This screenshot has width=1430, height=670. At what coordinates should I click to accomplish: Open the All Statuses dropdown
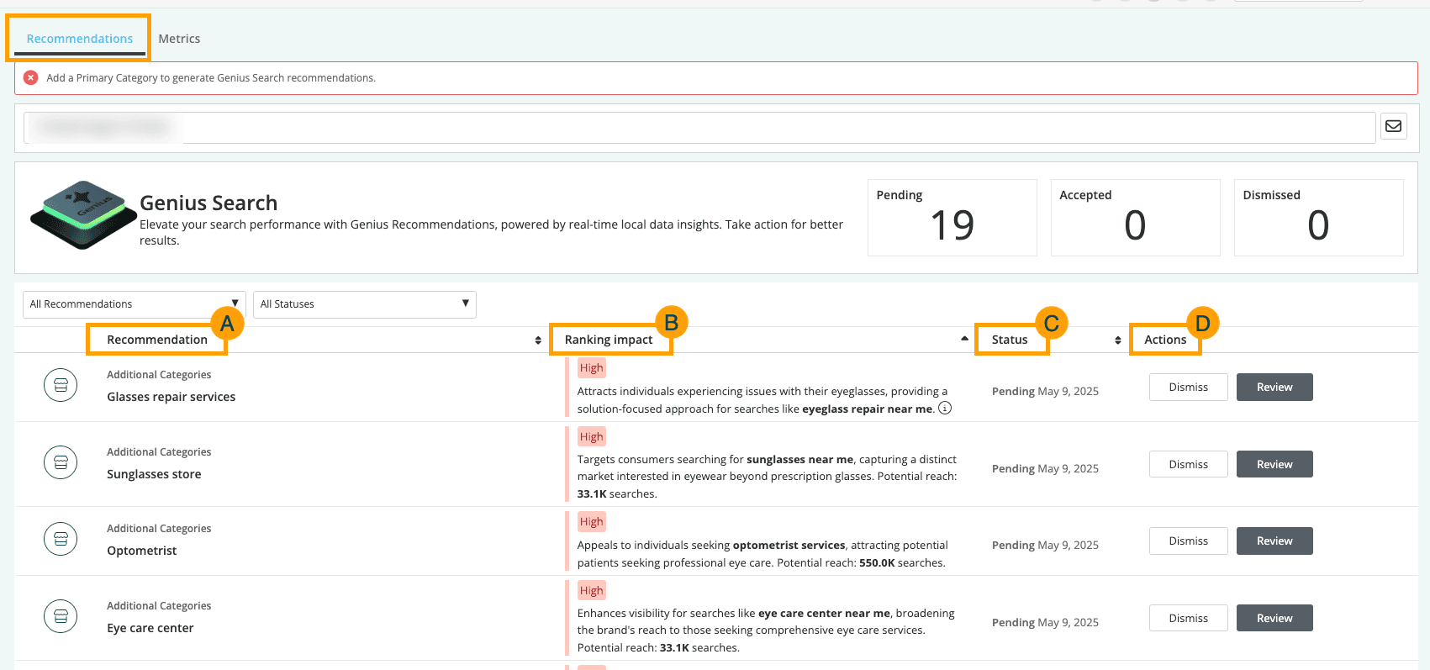[x=364, y=304]
